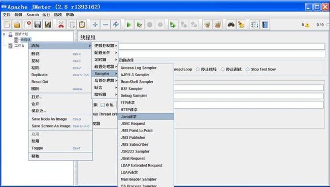Click the New test plan toolbar icon
The image size is (330, 187).
click(7, 25)
